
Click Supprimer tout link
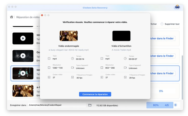172,24
